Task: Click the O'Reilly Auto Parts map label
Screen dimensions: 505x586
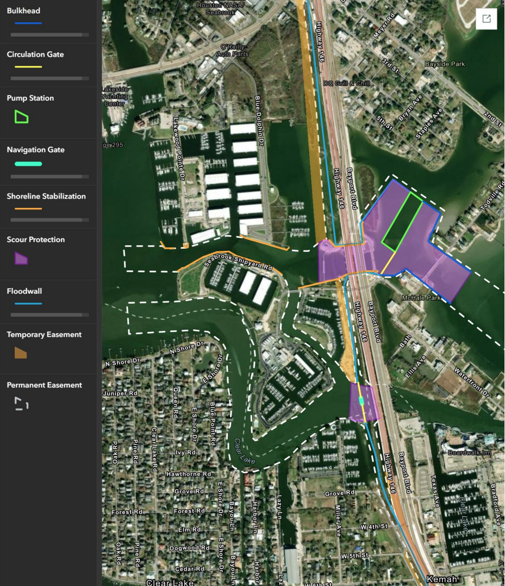Action: pos(233,51)
